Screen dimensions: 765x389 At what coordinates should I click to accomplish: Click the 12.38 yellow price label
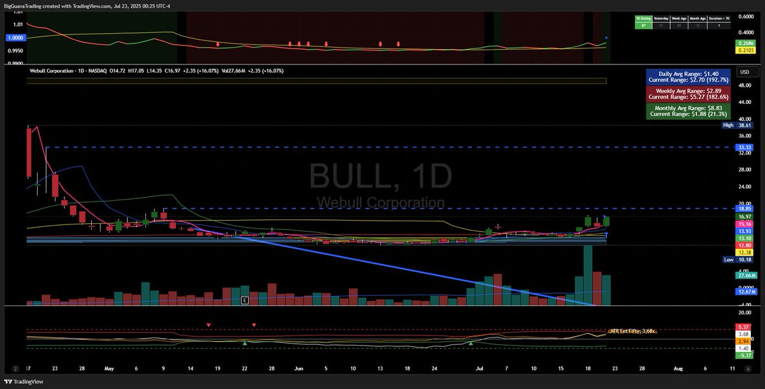745,253
